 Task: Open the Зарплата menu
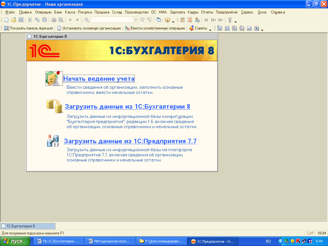click(x=177, y=12)
